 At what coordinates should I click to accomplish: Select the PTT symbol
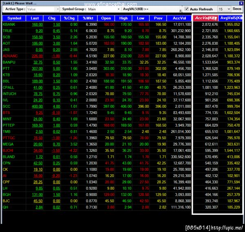[6, 69]
